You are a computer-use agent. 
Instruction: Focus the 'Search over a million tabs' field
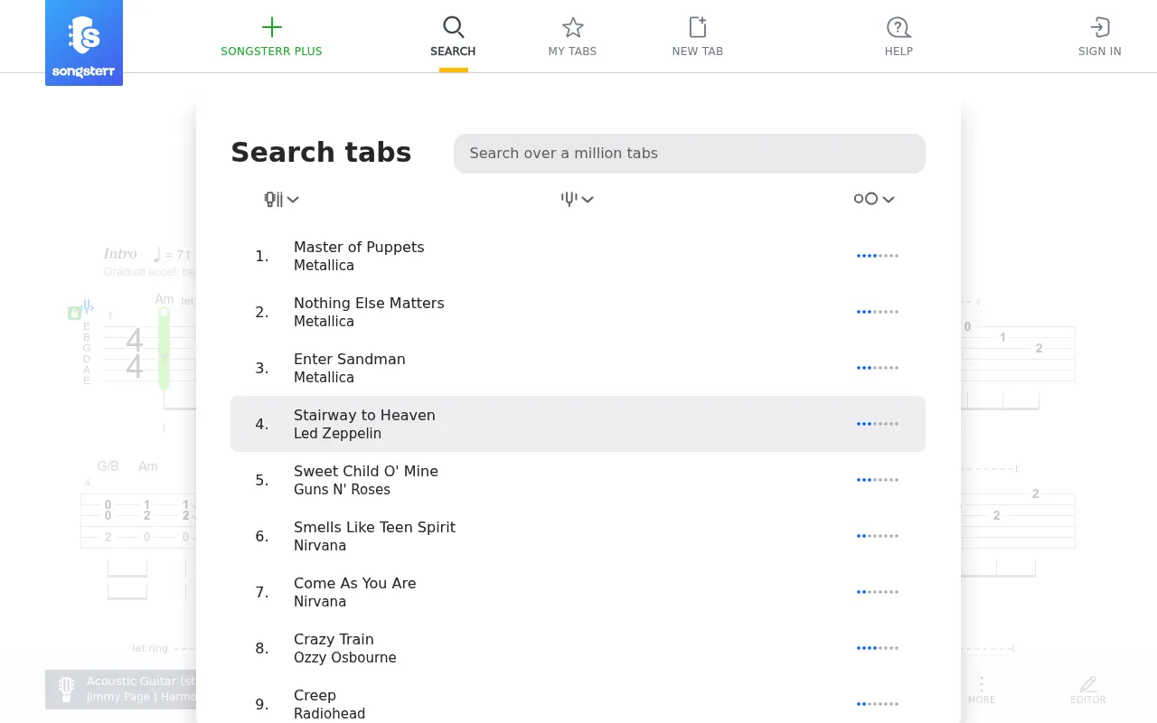point(690,154)
